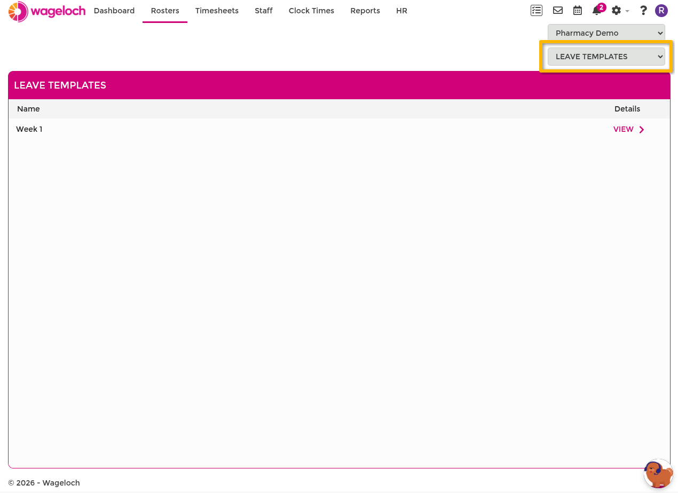Open the user profile avatar R
The image size is (678, 493).
661,11
